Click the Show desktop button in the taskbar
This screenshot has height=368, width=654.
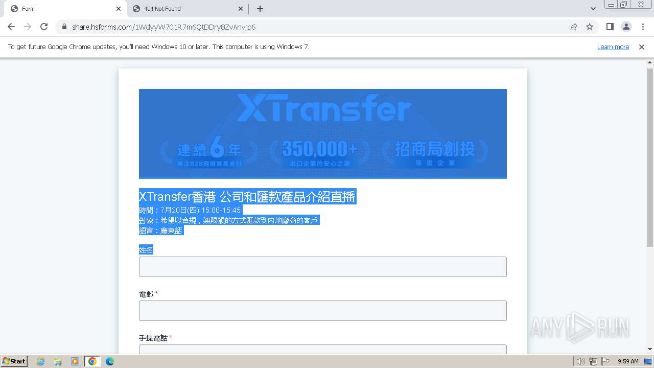[x=648, y=361]
